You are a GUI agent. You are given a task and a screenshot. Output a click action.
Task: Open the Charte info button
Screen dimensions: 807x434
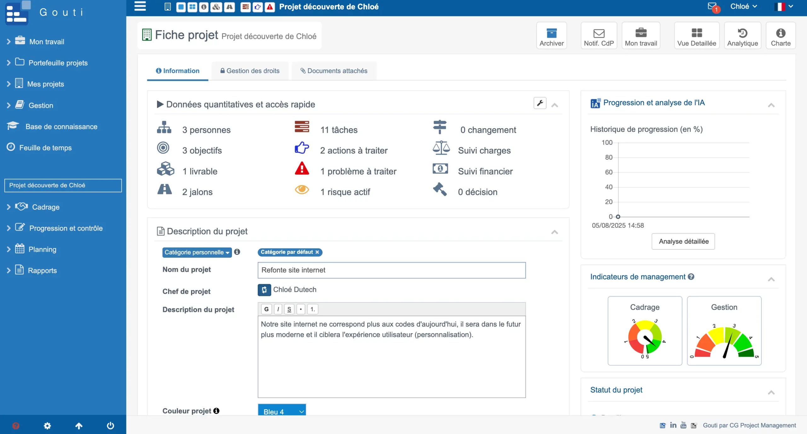781,36
